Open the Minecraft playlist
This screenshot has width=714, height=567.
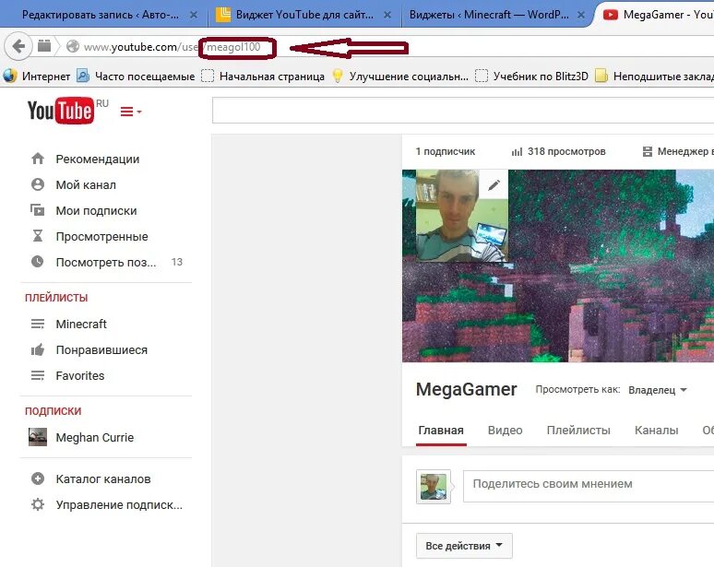tap(81, 324)
